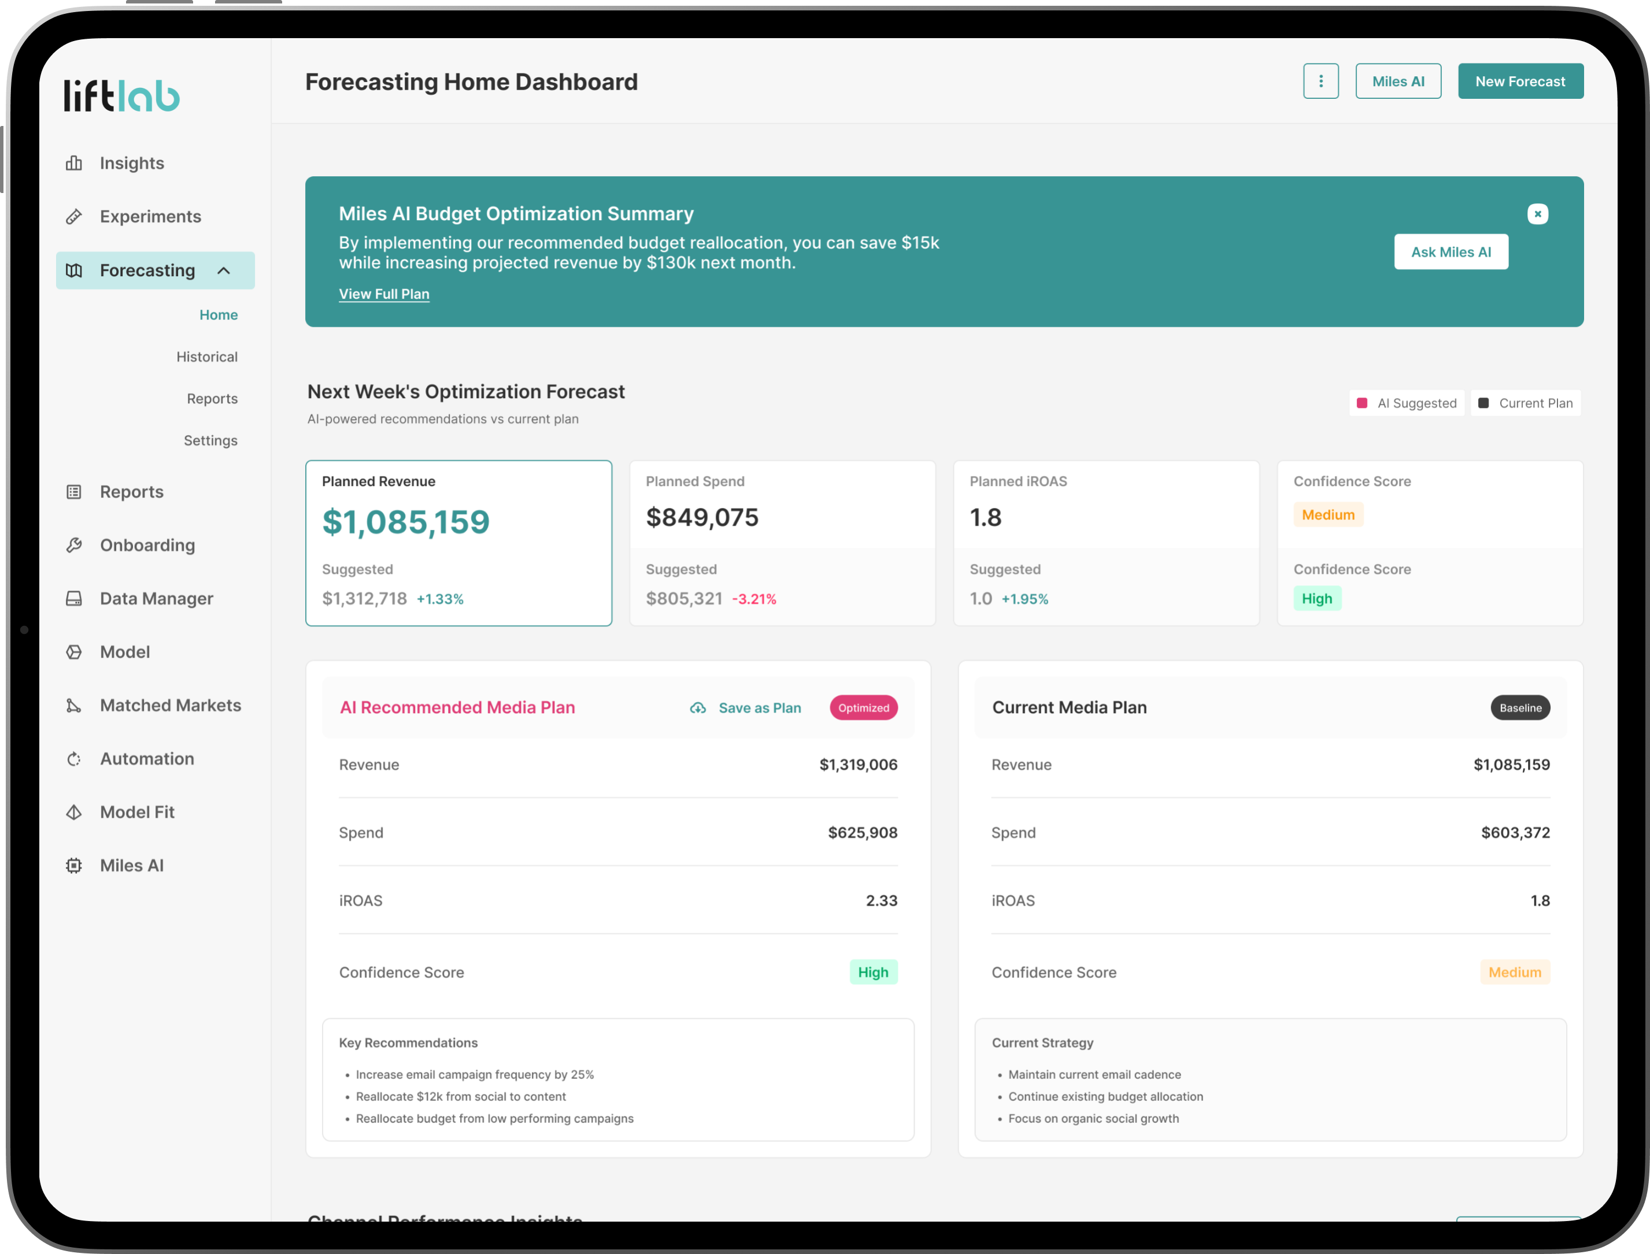1650x1254 pixels.
Task: Collapse the Forecasting section chevron
Action: [x=224, y=271]
